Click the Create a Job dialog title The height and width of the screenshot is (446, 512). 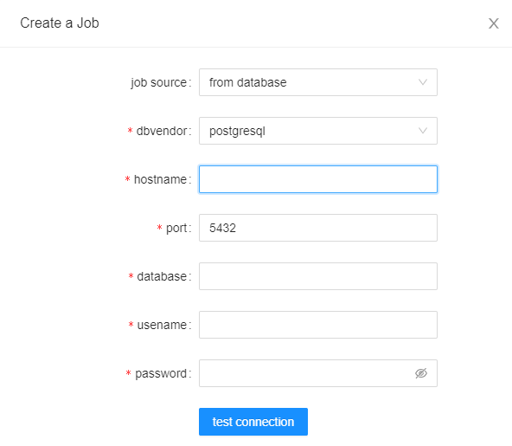coord(60,23)
